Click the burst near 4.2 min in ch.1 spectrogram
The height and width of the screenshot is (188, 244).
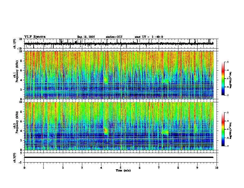pyautogui.click(x=105, y=80)
